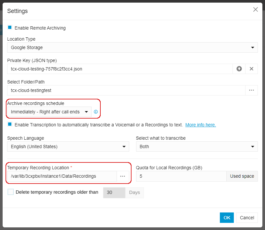Click the Private Key filename field
Viewport: 265px width, 230px height.
pos(120,69)
